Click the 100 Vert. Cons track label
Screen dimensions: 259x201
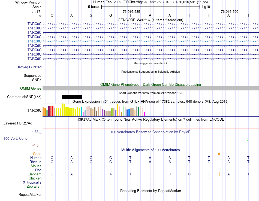point(15,138)
